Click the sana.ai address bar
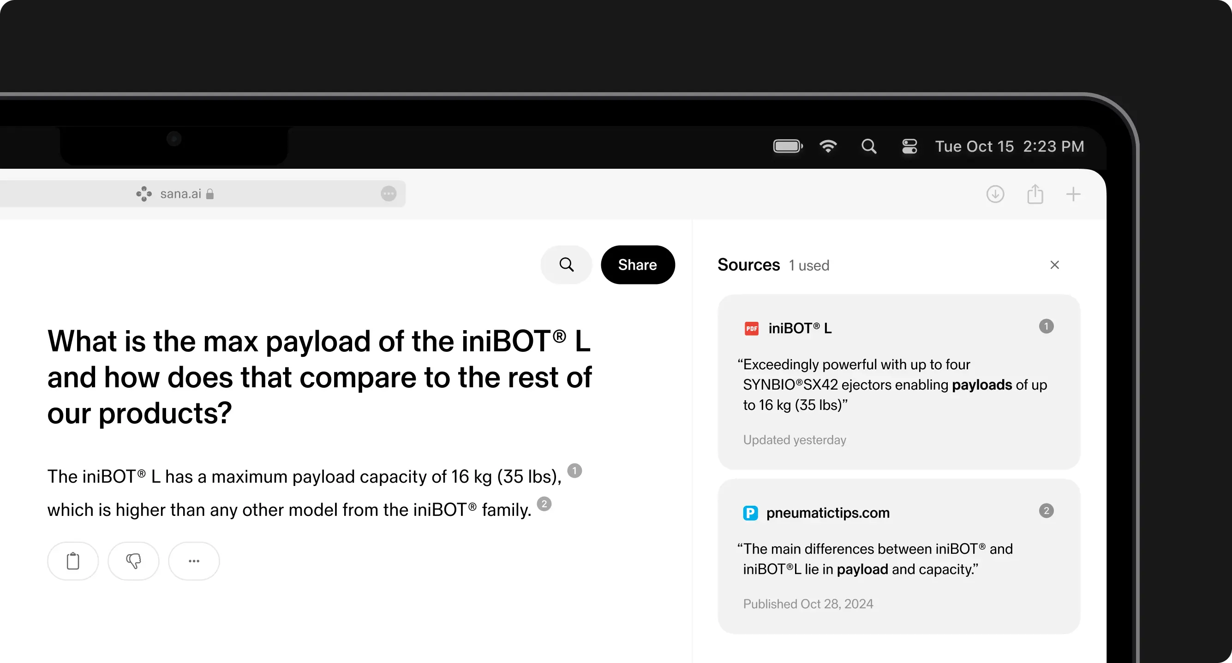Screen dimensions: 1232x663 click(203, 194)
